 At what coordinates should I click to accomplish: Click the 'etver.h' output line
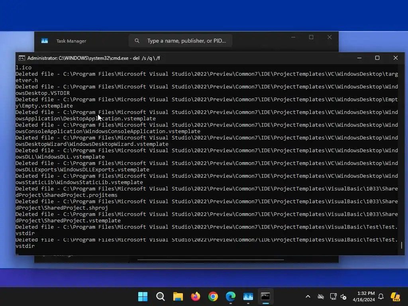click(x=27, y=80)
